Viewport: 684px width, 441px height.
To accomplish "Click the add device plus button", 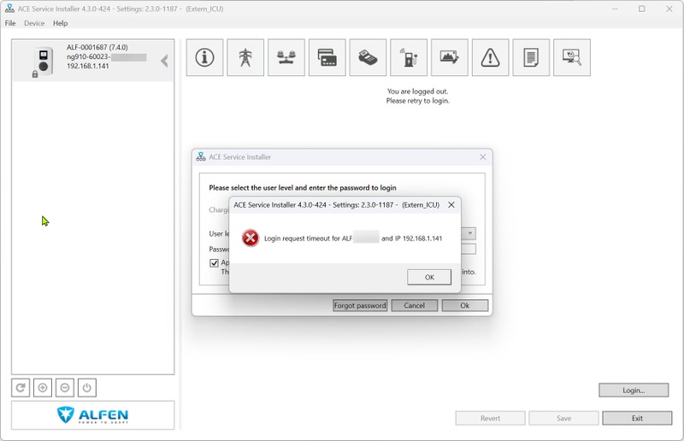I will point(43,387).
